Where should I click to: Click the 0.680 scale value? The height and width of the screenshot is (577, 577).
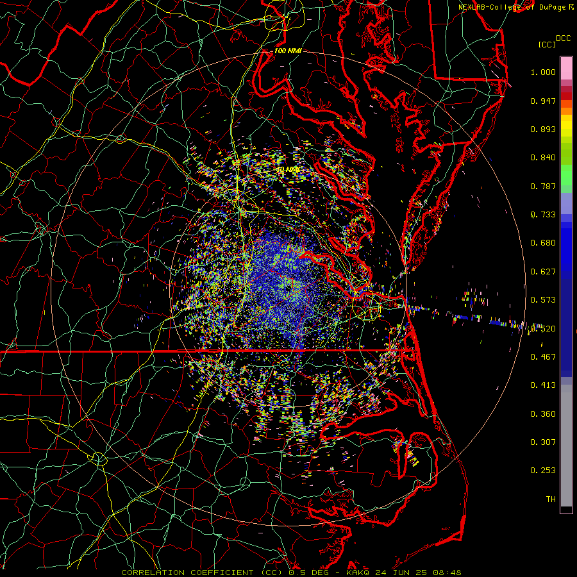pyautogui.click(x=543, y=243)
